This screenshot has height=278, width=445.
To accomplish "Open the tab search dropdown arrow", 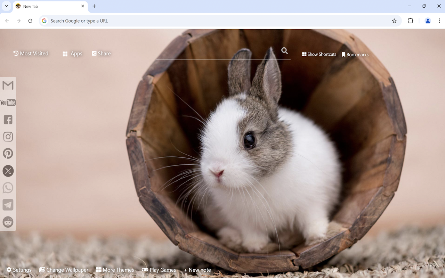I will point(6,6).
